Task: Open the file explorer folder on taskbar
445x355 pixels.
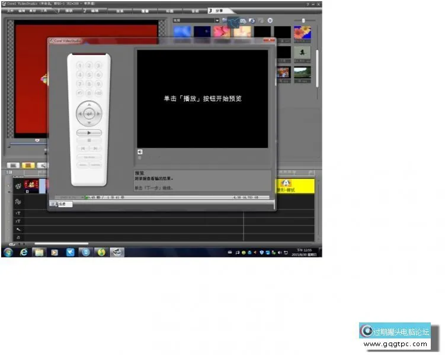Action: point(39,252)
